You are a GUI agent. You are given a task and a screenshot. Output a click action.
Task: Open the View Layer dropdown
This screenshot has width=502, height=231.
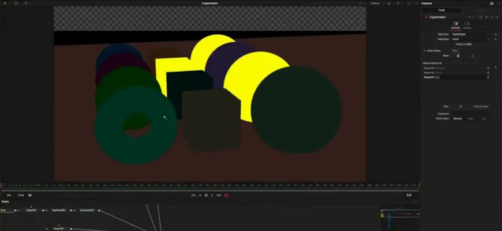[x=470, y=34]
